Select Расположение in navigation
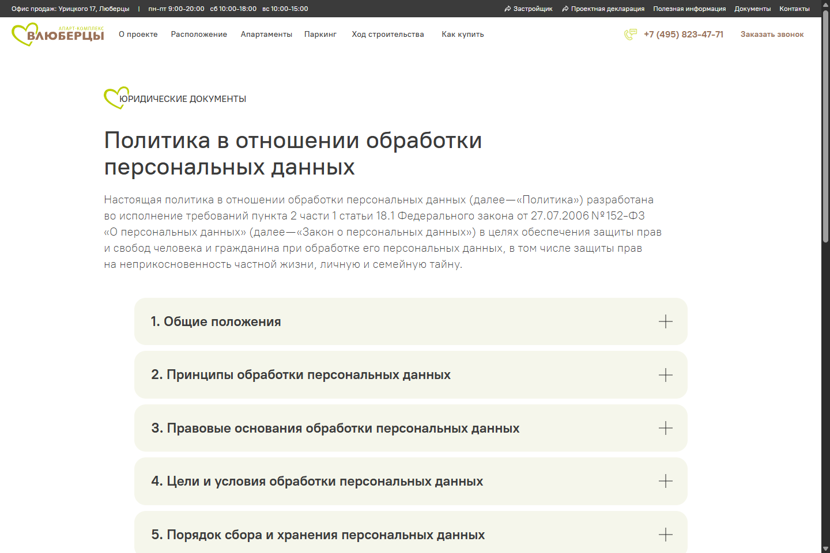 199,34
